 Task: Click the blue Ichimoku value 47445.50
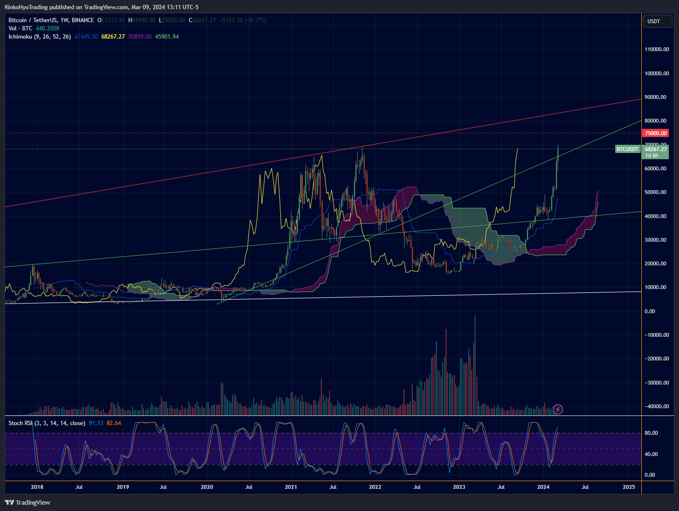pyautogui.click(x=86, y=37)
